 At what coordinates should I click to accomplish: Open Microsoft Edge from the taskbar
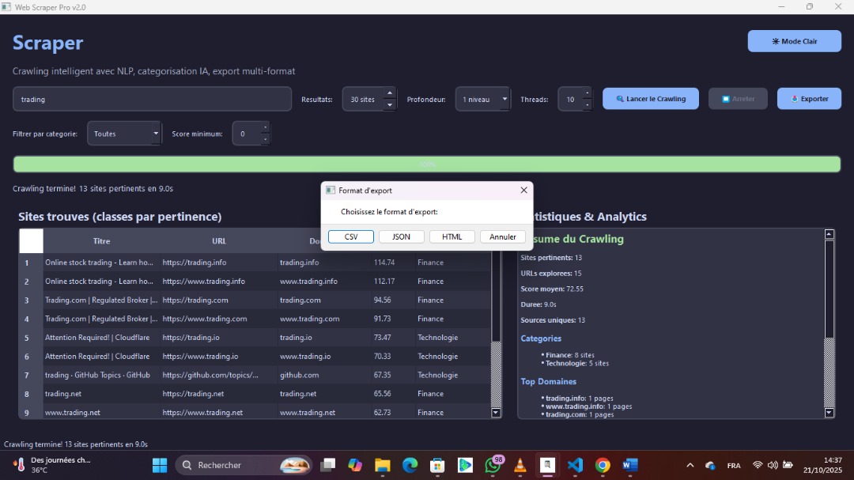pos(410,465)
